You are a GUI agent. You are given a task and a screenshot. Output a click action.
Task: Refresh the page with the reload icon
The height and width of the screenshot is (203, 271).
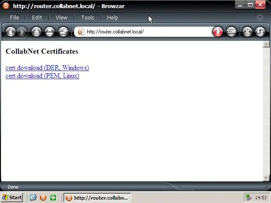(260, 32)
